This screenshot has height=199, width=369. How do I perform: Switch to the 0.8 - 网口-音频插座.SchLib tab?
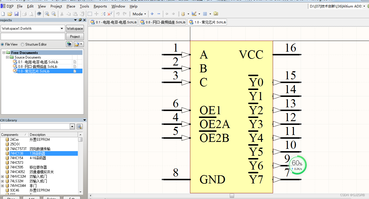(x=162, y=22)
